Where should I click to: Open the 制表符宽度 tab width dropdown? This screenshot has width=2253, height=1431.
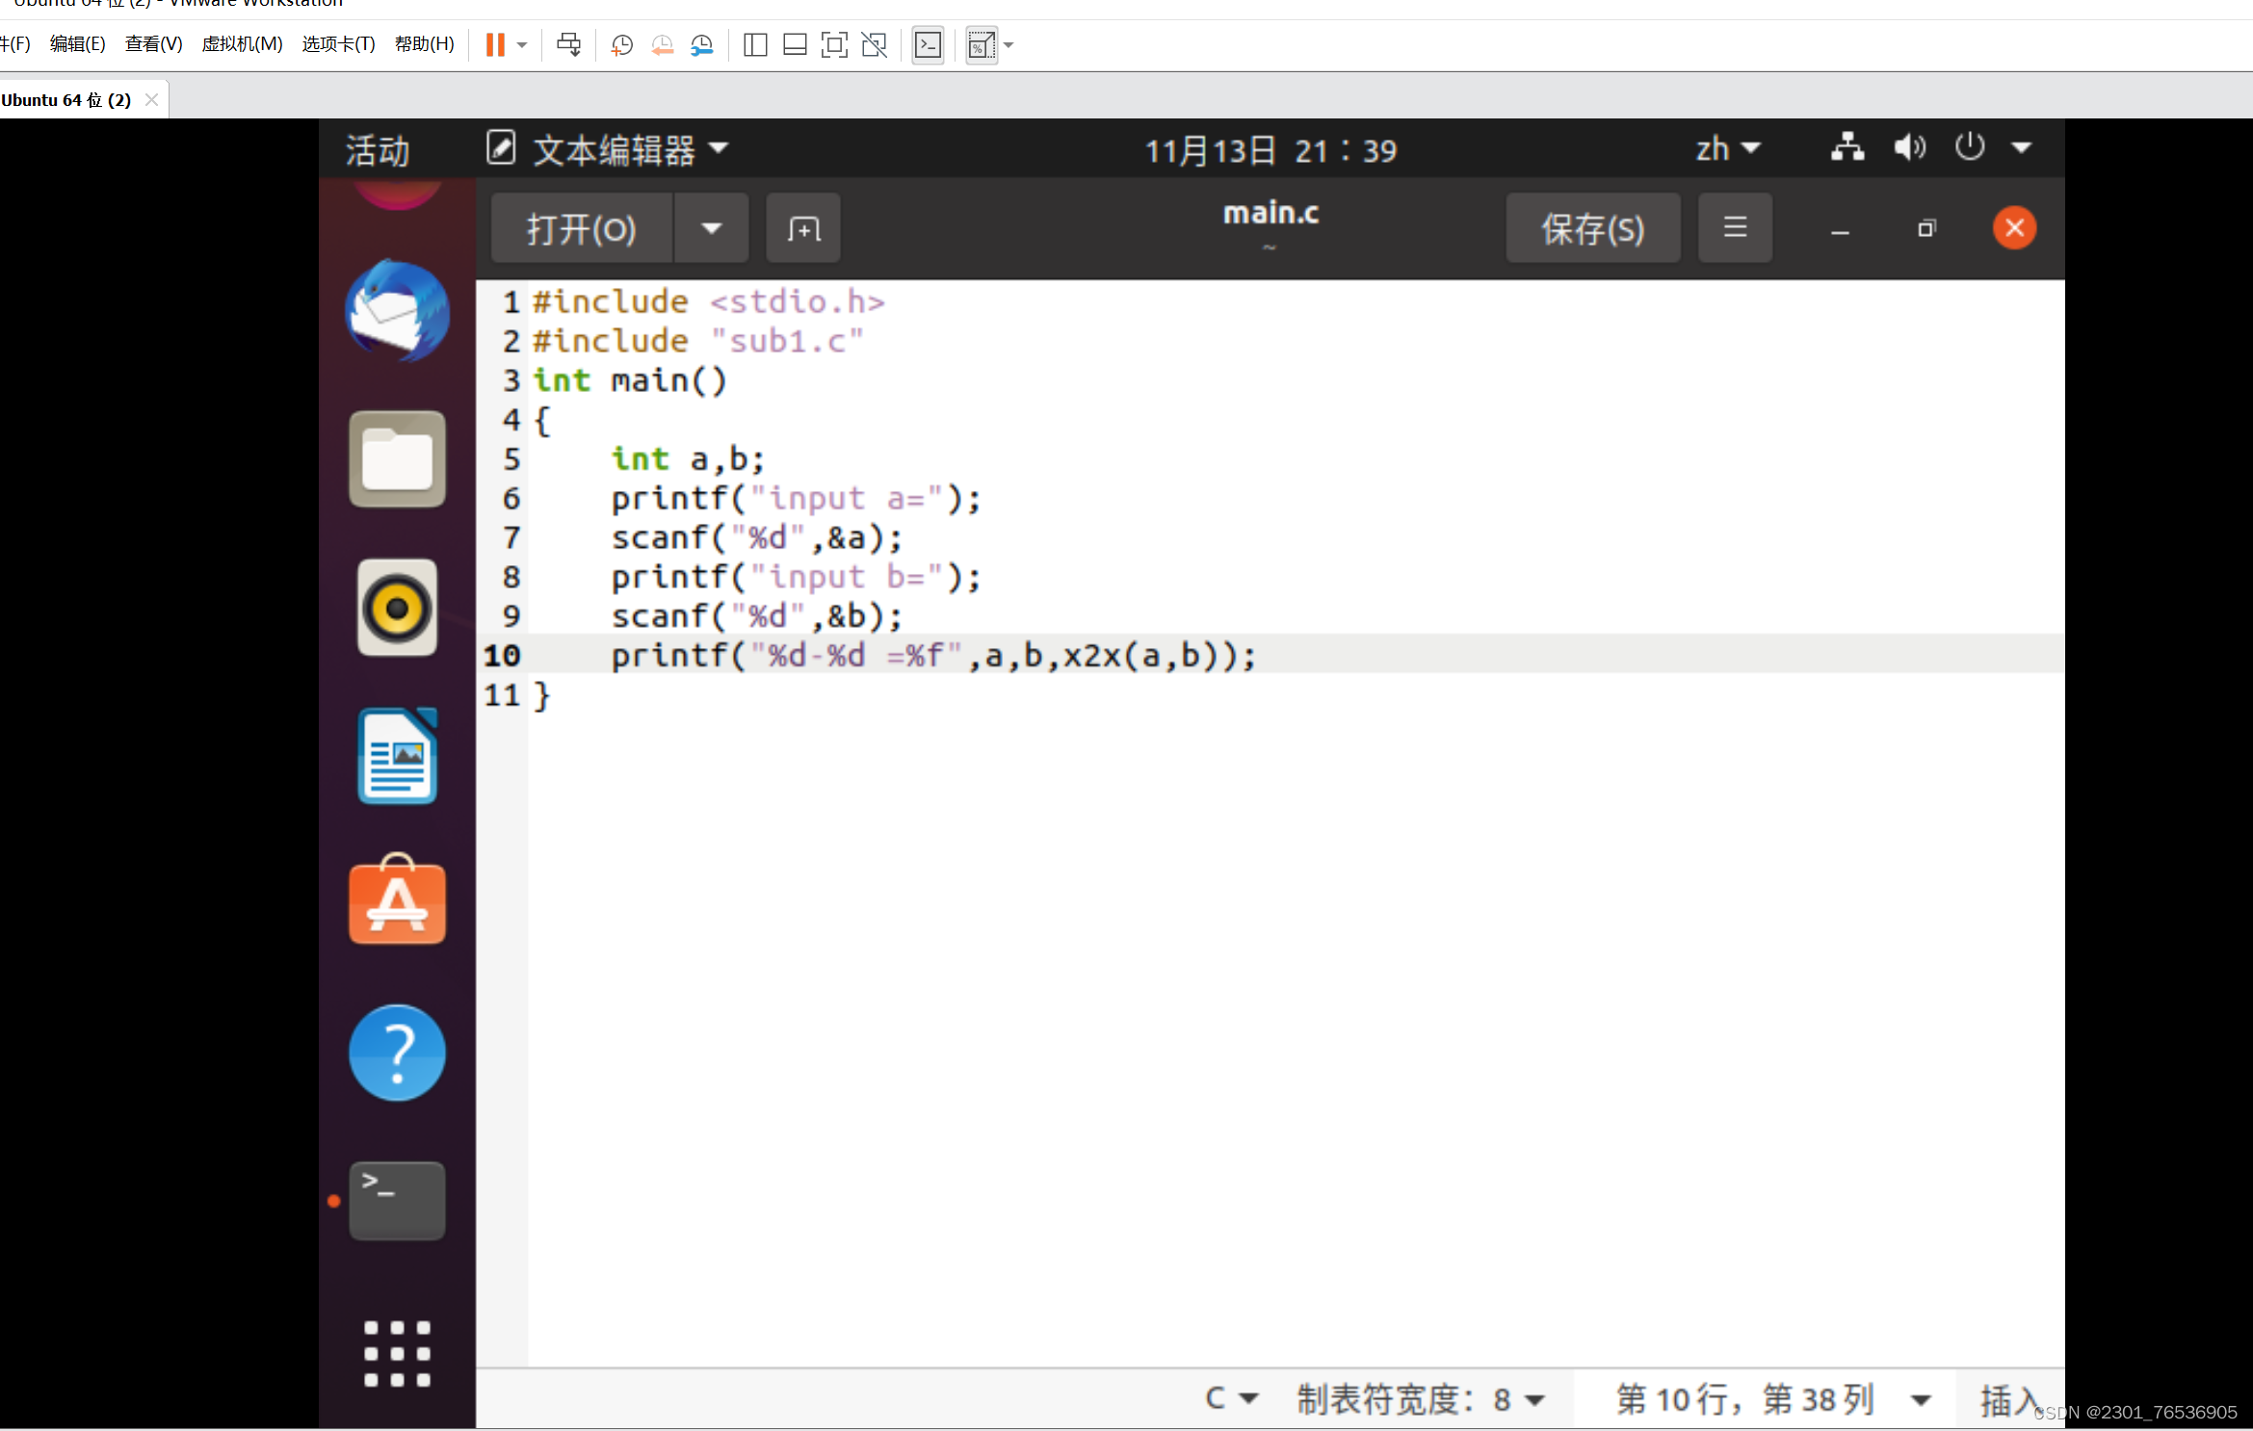[x=1420, y=1399]
